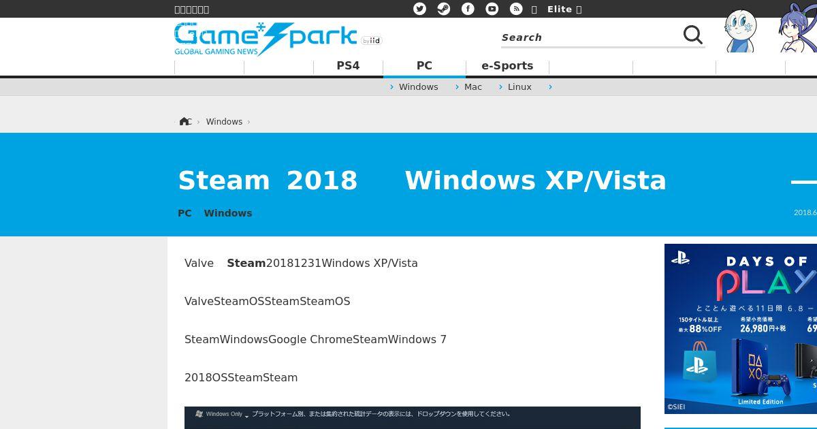Open the e-Sports navigation tab
The height and width of the screenshot is (429, 817).
(x=507, y=66)
